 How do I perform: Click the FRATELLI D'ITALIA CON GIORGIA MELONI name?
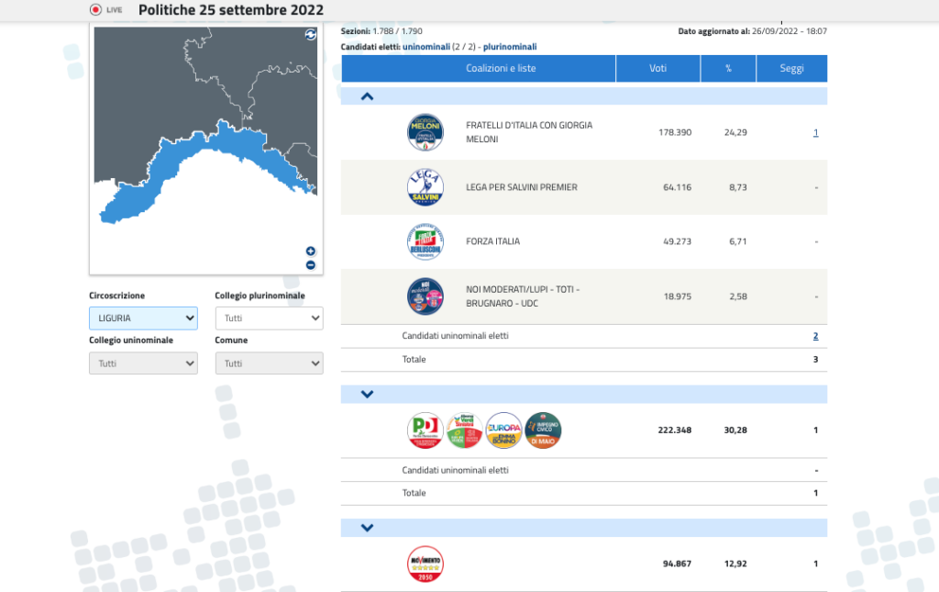(529, 132)
